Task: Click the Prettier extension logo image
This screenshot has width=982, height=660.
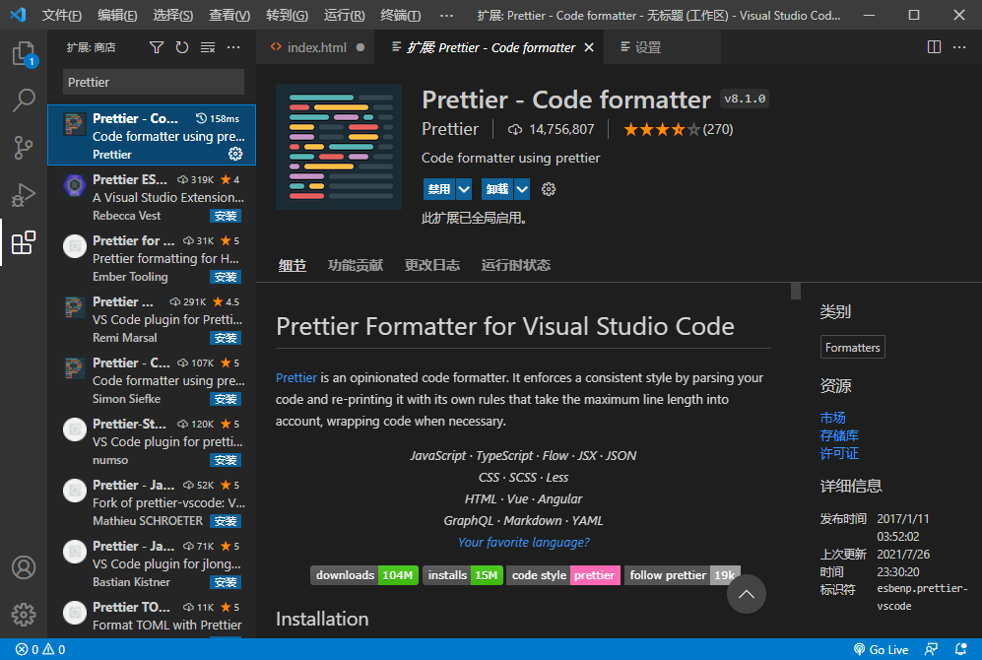Action: pos(339,147)
